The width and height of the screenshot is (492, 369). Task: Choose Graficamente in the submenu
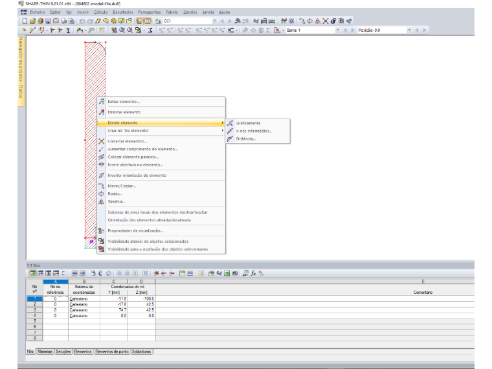258,123
